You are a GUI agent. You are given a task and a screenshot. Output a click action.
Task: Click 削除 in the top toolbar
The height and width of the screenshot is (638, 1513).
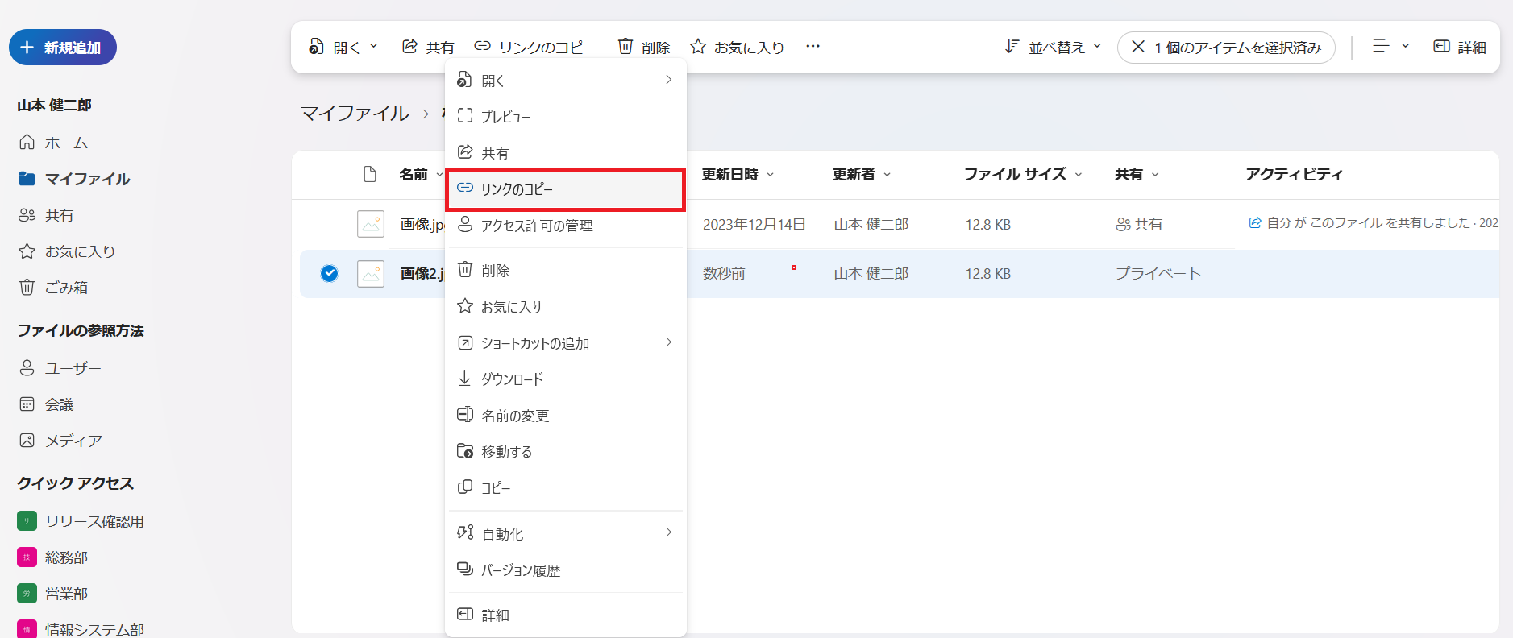click(x=644, y=47)
